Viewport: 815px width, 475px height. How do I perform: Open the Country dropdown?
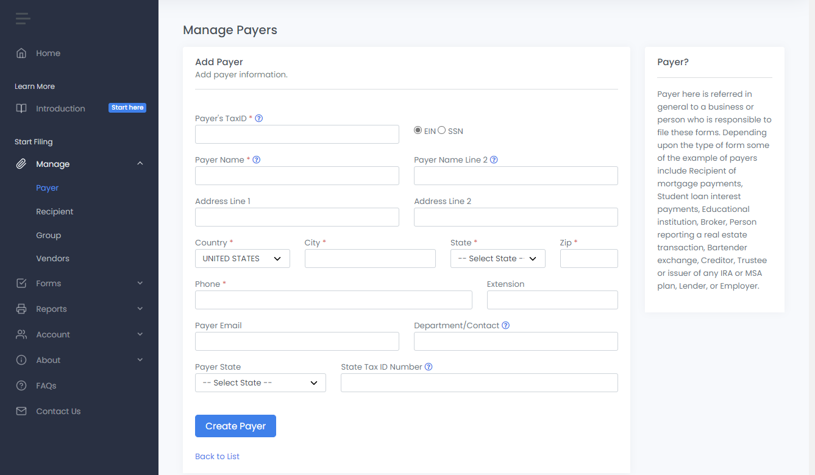[242, 258]
